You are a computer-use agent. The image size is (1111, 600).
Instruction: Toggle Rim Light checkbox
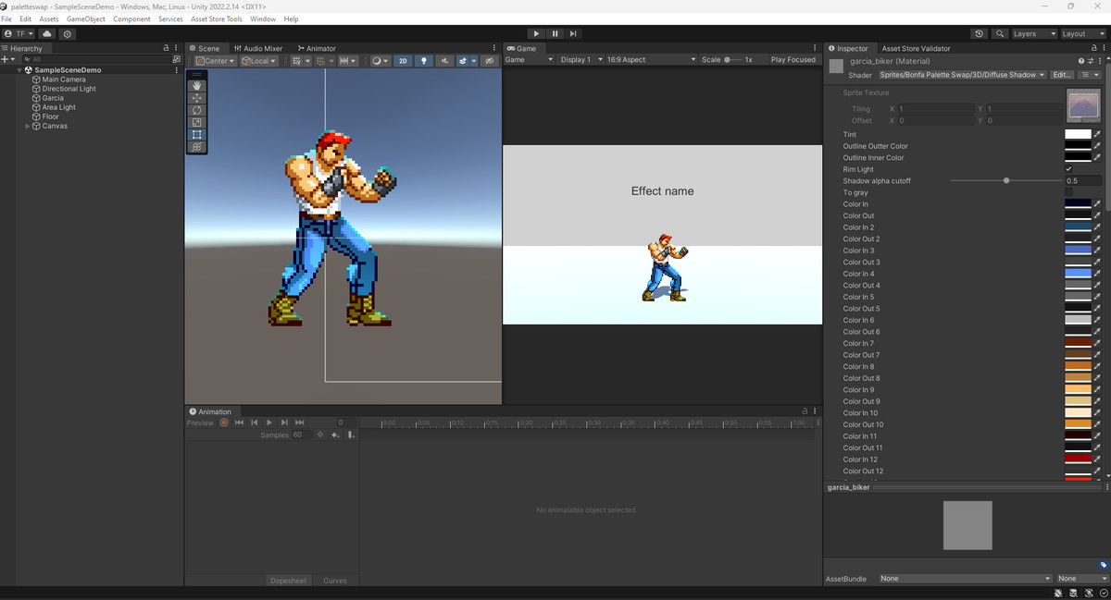1069,169
